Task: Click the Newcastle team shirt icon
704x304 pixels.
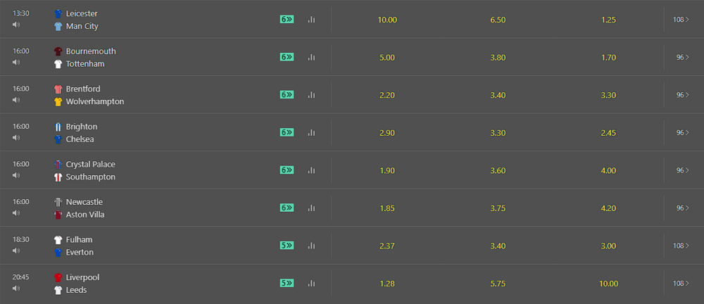Action: point(58,202)
